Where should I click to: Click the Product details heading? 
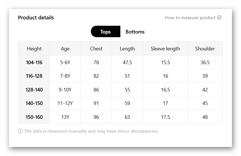click(36, 18)
